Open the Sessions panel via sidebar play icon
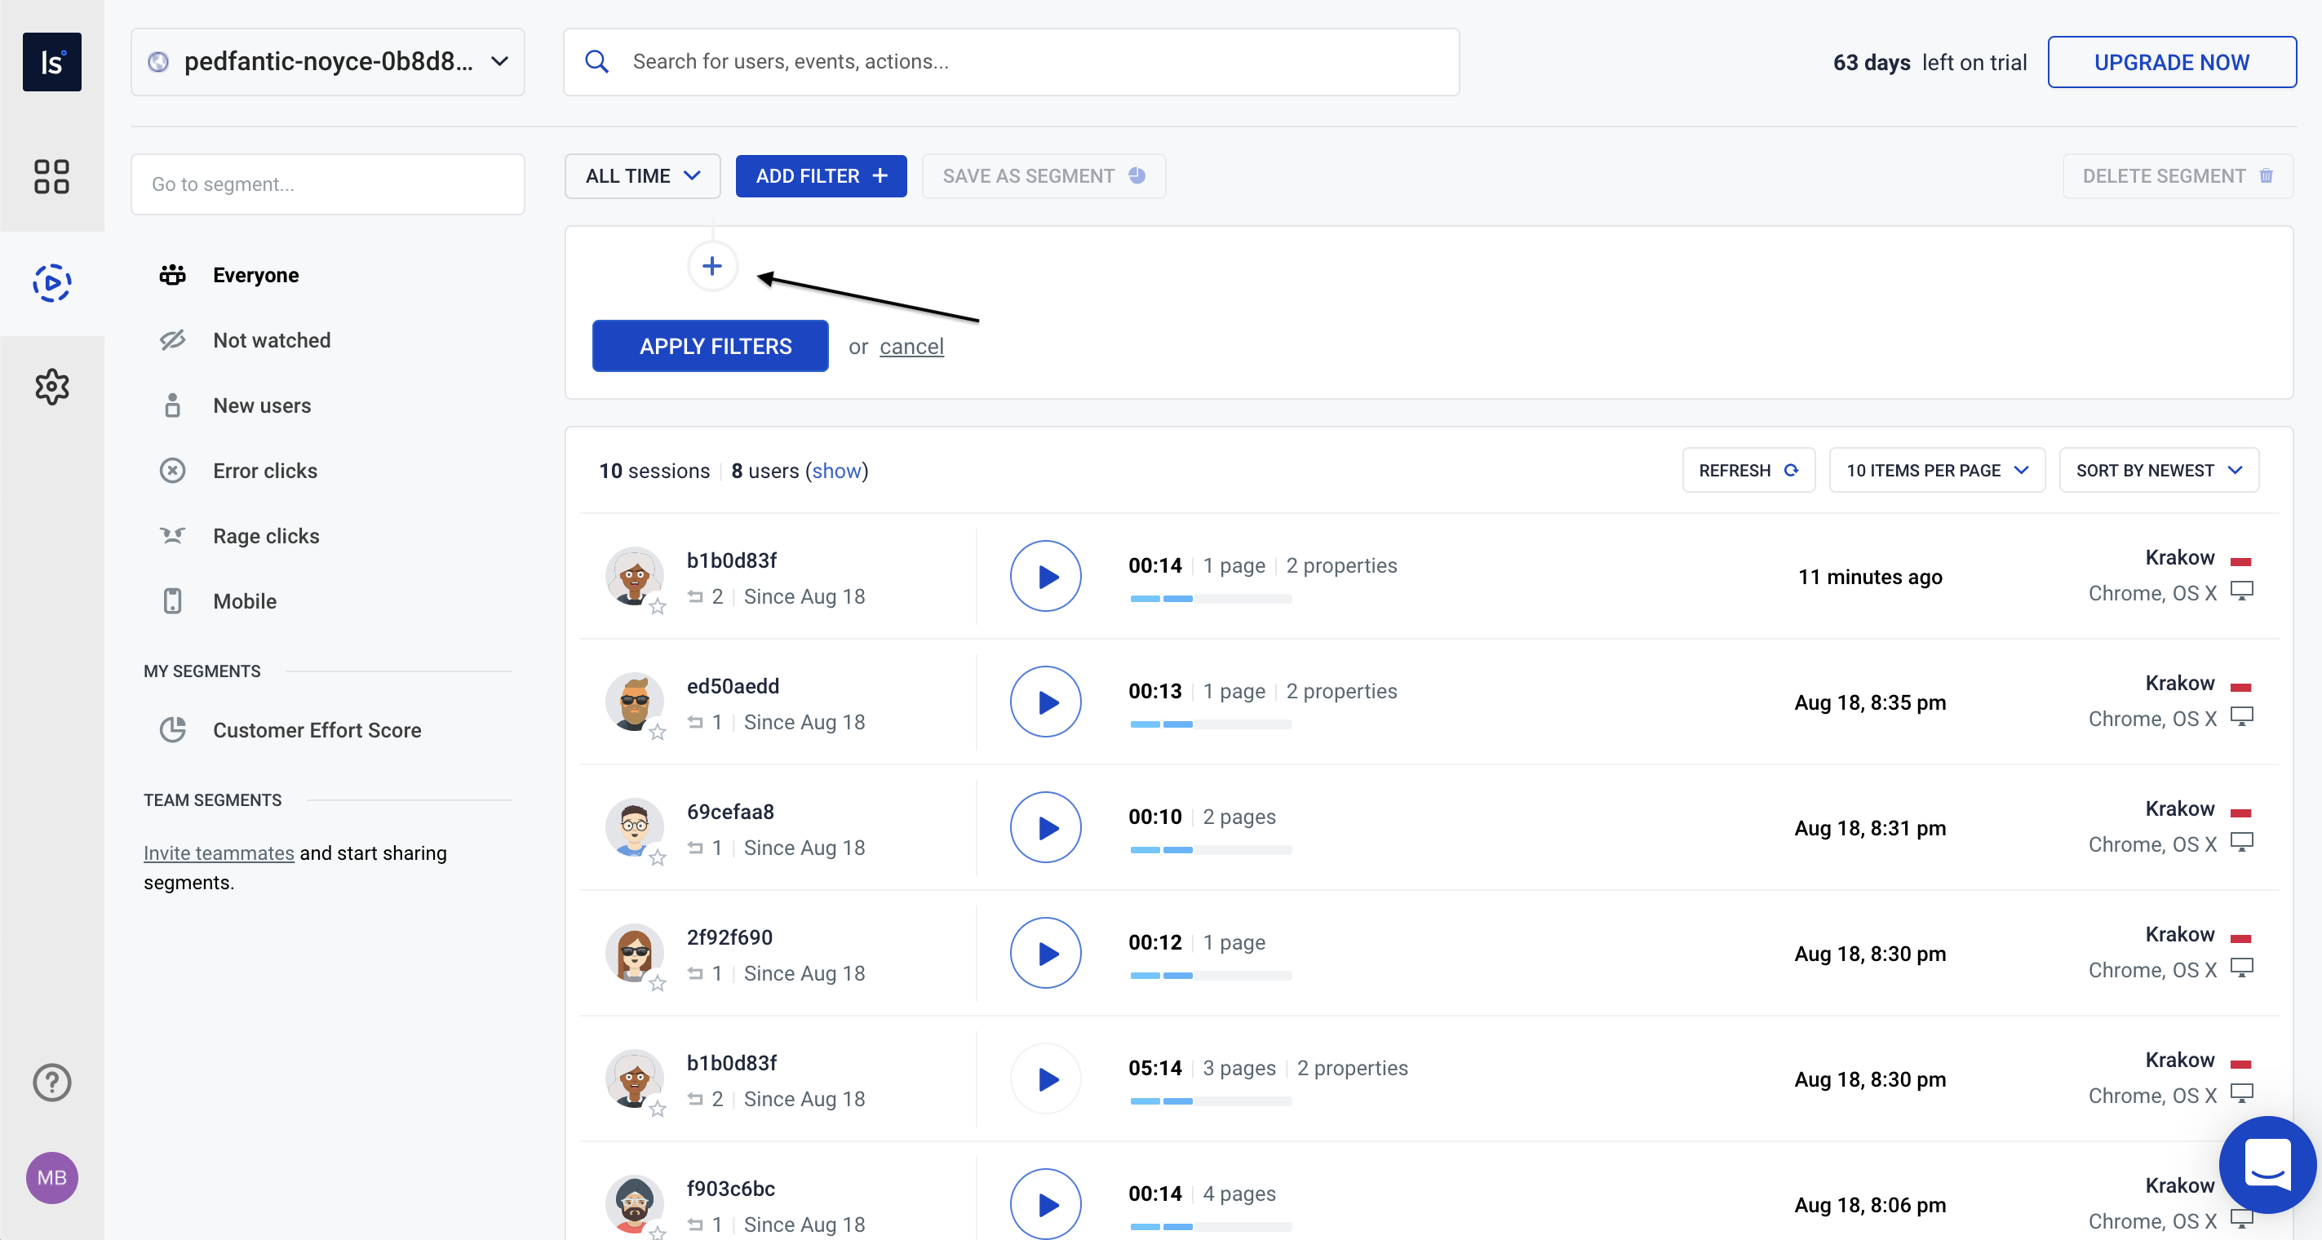Screen dimensions: 2322x1240 click(51, 283)
